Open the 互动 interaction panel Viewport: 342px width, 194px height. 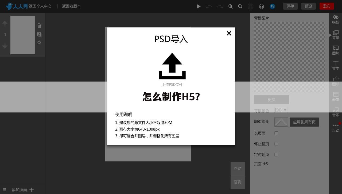coord(336,128)
